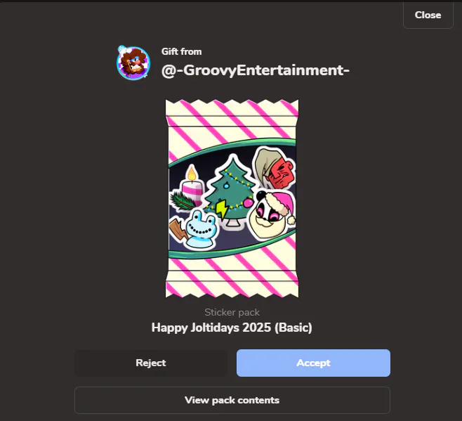The image size is (462, 421).
Task: Reject the sticker pack gift
Action: click(151, 363)
